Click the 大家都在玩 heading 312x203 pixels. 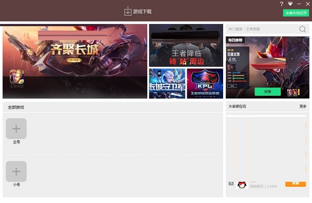pos(237,106)
